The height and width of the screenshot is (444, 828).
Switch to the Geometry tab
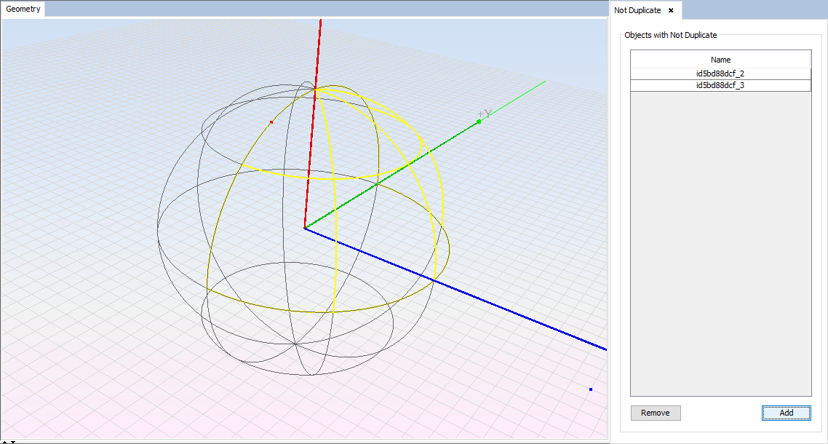[x=23, y=9]
